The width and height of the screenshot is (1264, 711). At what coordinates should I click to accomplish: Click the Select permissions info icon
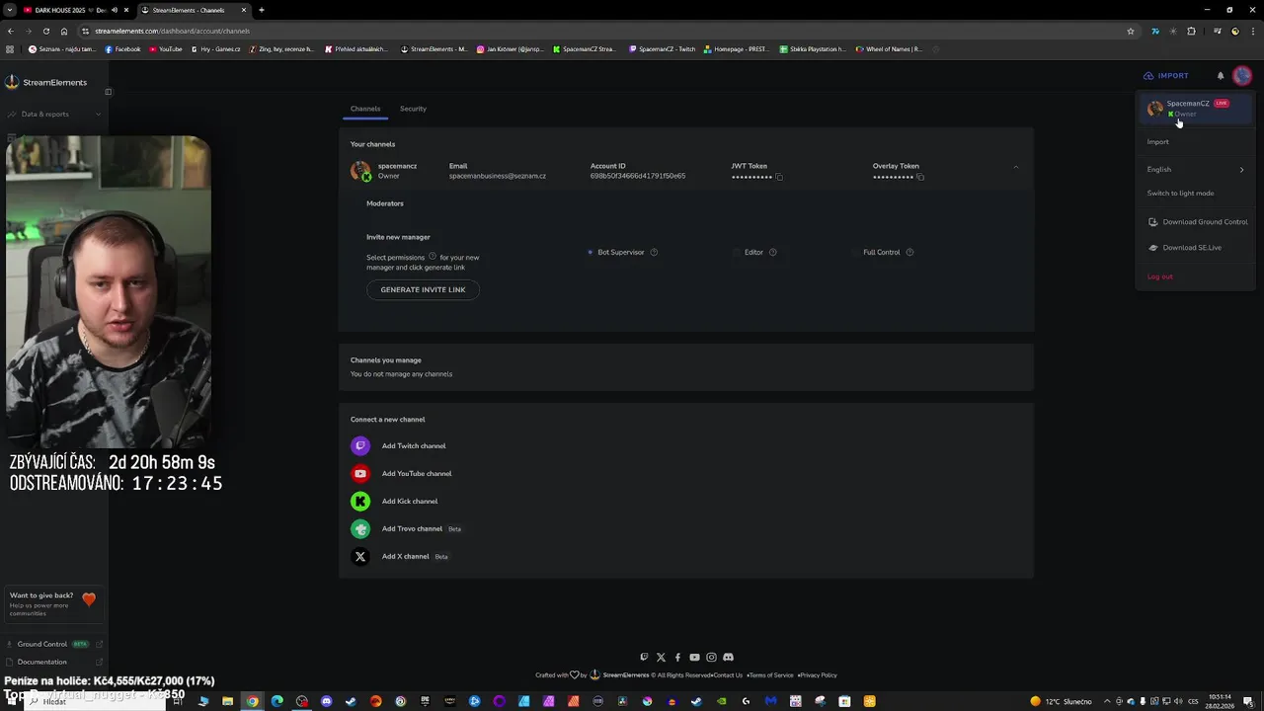click(x=432, y=256)
